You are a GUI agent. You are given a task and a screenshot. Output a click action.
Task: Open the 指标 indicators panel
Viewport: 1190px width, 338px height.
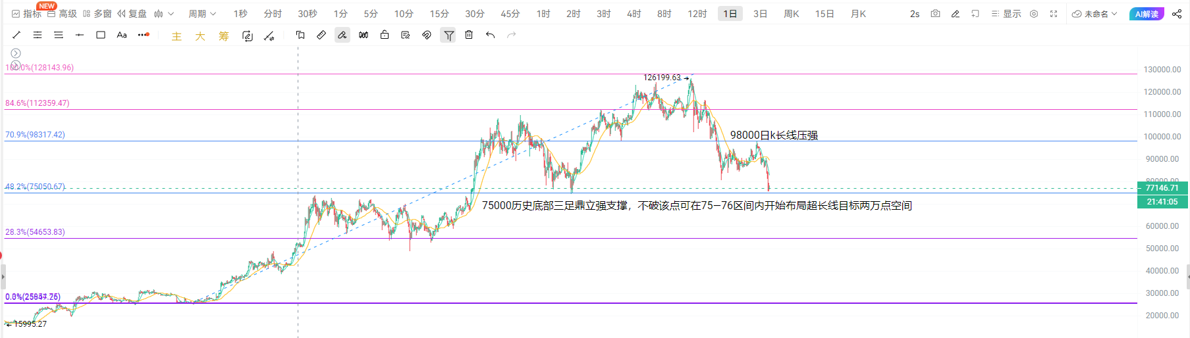pos(26,14)
